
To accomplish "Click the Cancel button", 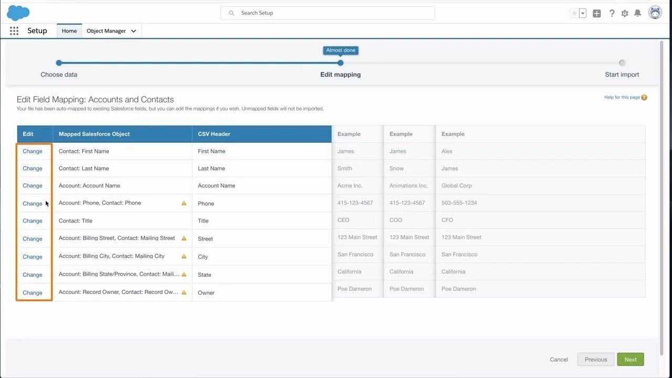I will pyautogui.click(x=559, y=360).
